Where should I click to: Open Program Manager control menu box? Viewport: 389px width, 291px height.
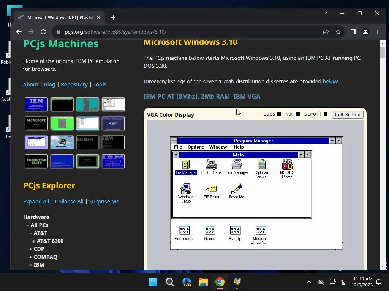pos(174,141)
